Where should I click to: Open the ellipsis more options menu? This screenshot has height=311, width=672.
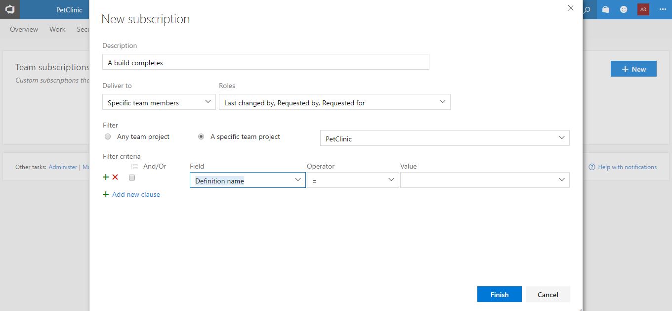(x=663, y=9)
